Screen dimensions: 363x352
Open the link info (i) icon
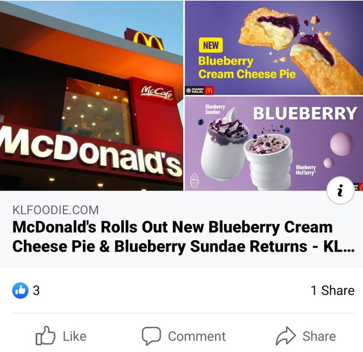340,190
